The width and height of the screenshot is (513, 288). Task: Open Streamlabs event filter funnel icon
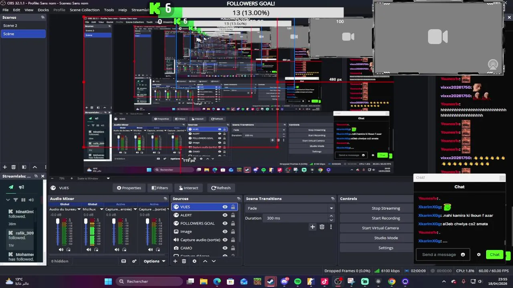point(16,200)
